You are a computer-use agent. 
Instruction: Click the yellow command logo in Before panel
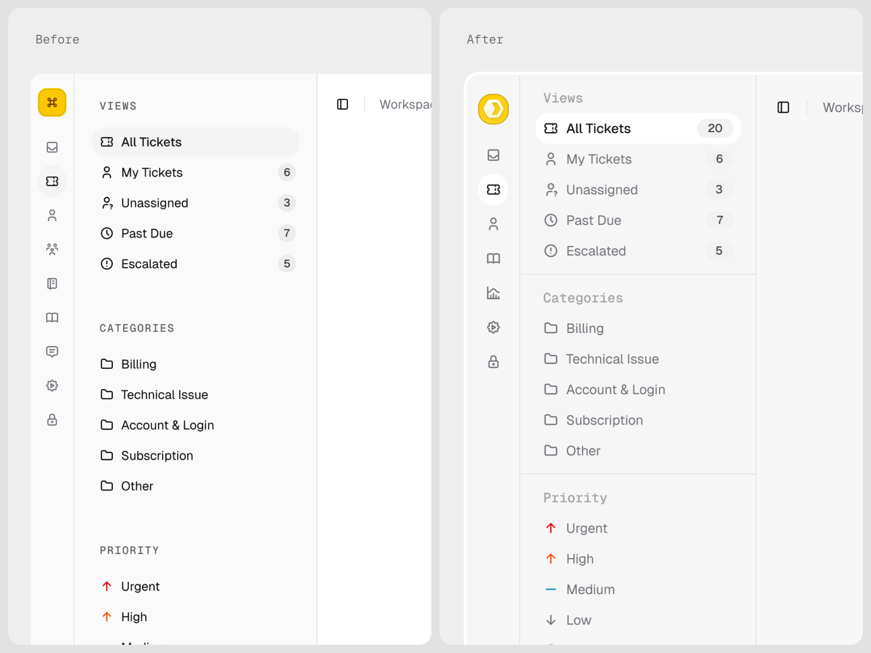click(52, 102)
